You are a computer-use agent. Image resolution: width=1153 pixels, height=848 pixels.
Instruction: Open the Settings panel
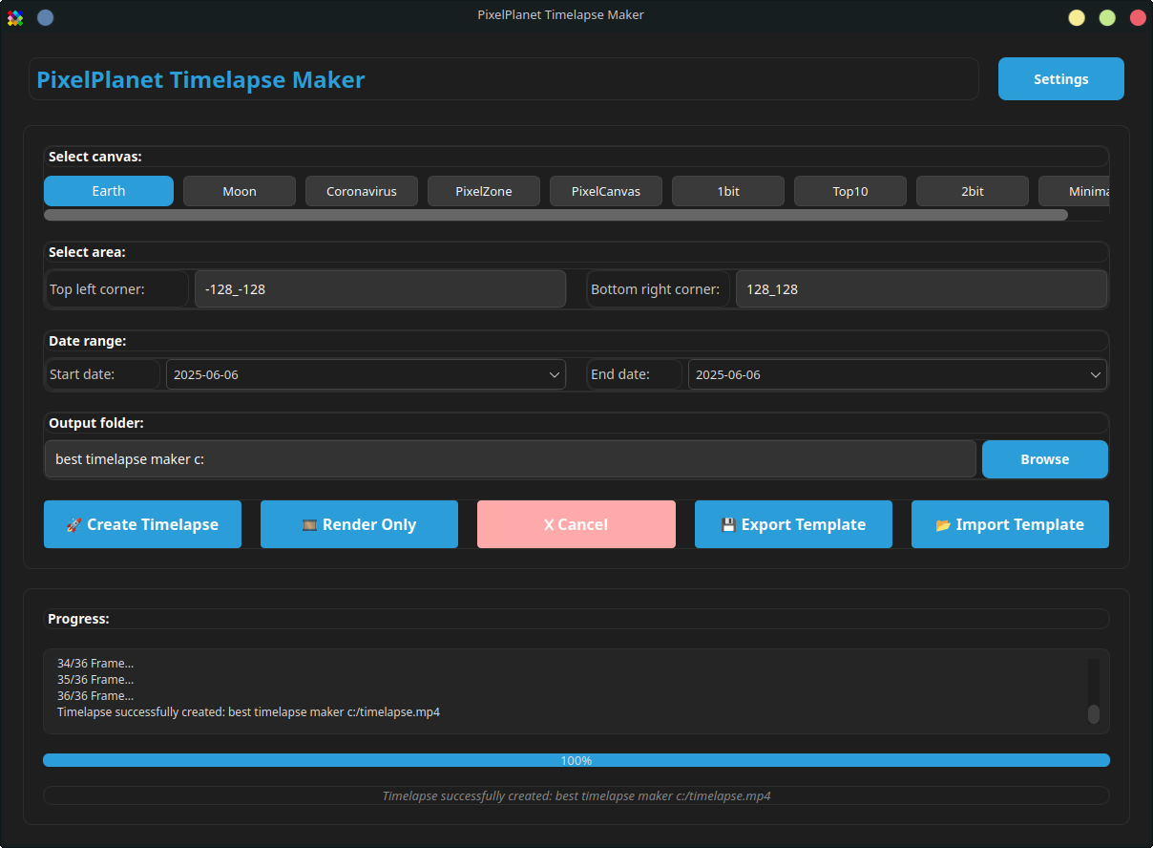coord(1060,78)
